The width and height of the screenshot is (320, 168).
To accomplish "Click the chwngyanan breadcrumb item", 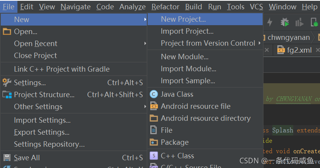I will [x=289, y=37].
